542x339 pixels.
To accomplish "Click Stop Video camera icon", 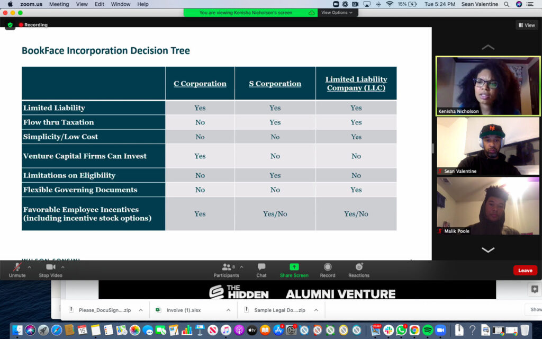I will [50, 267].
